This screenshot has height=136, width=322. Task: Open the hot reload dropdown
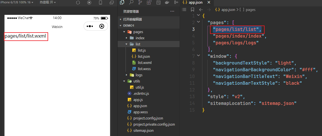point(48,3)
